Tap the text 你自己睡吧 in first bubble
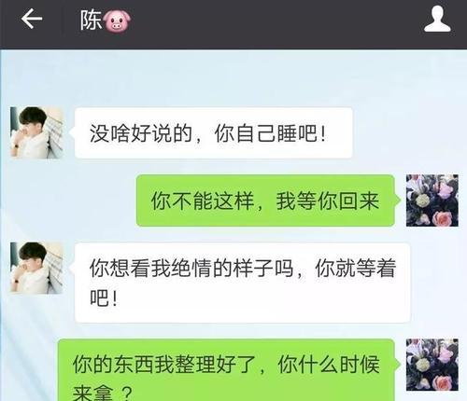This screenshot has width=467, height=401. pos(270,133)
